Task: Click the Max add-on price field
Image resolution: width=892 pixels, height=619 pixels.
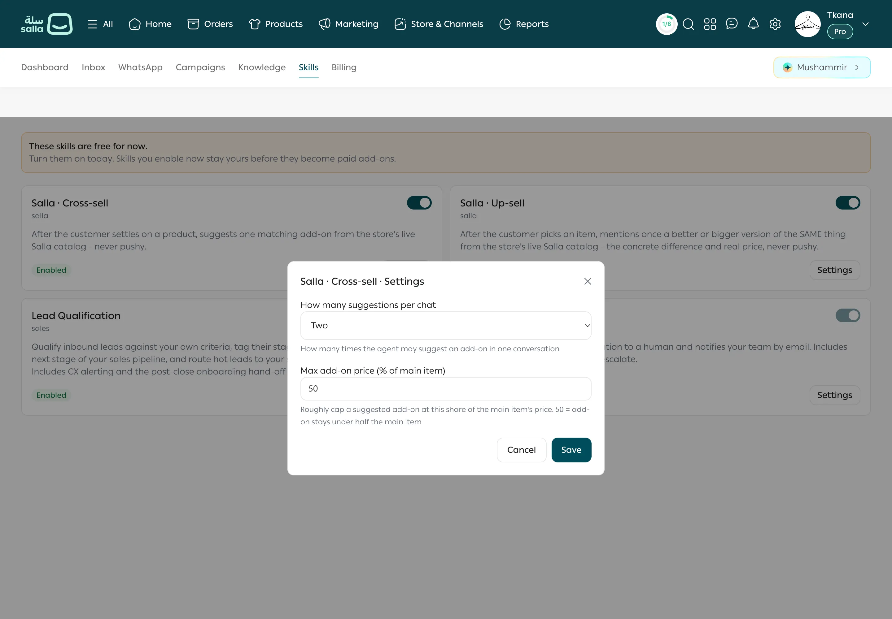Action: (446, 389)
